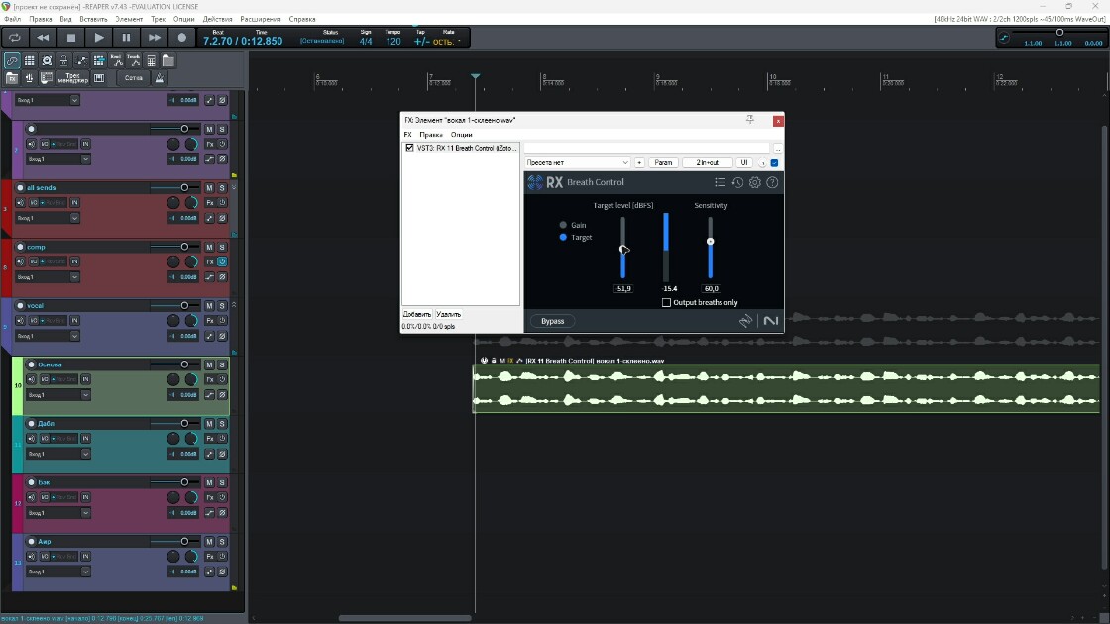Select Gain mode radio button
Viewport: 1110px width, 624px height.
pyautogui.click(x=563, y=225)
